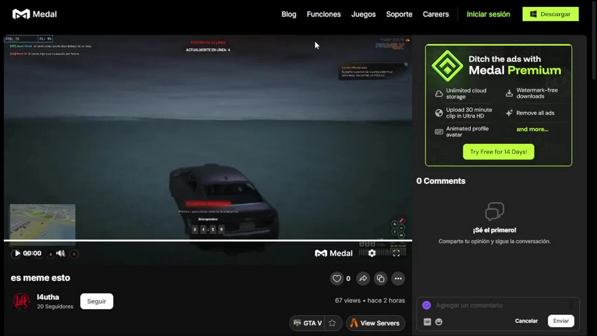Open the Funciones menu item
The width and height of the screenshot is (597, 336).
pos(324,14)
